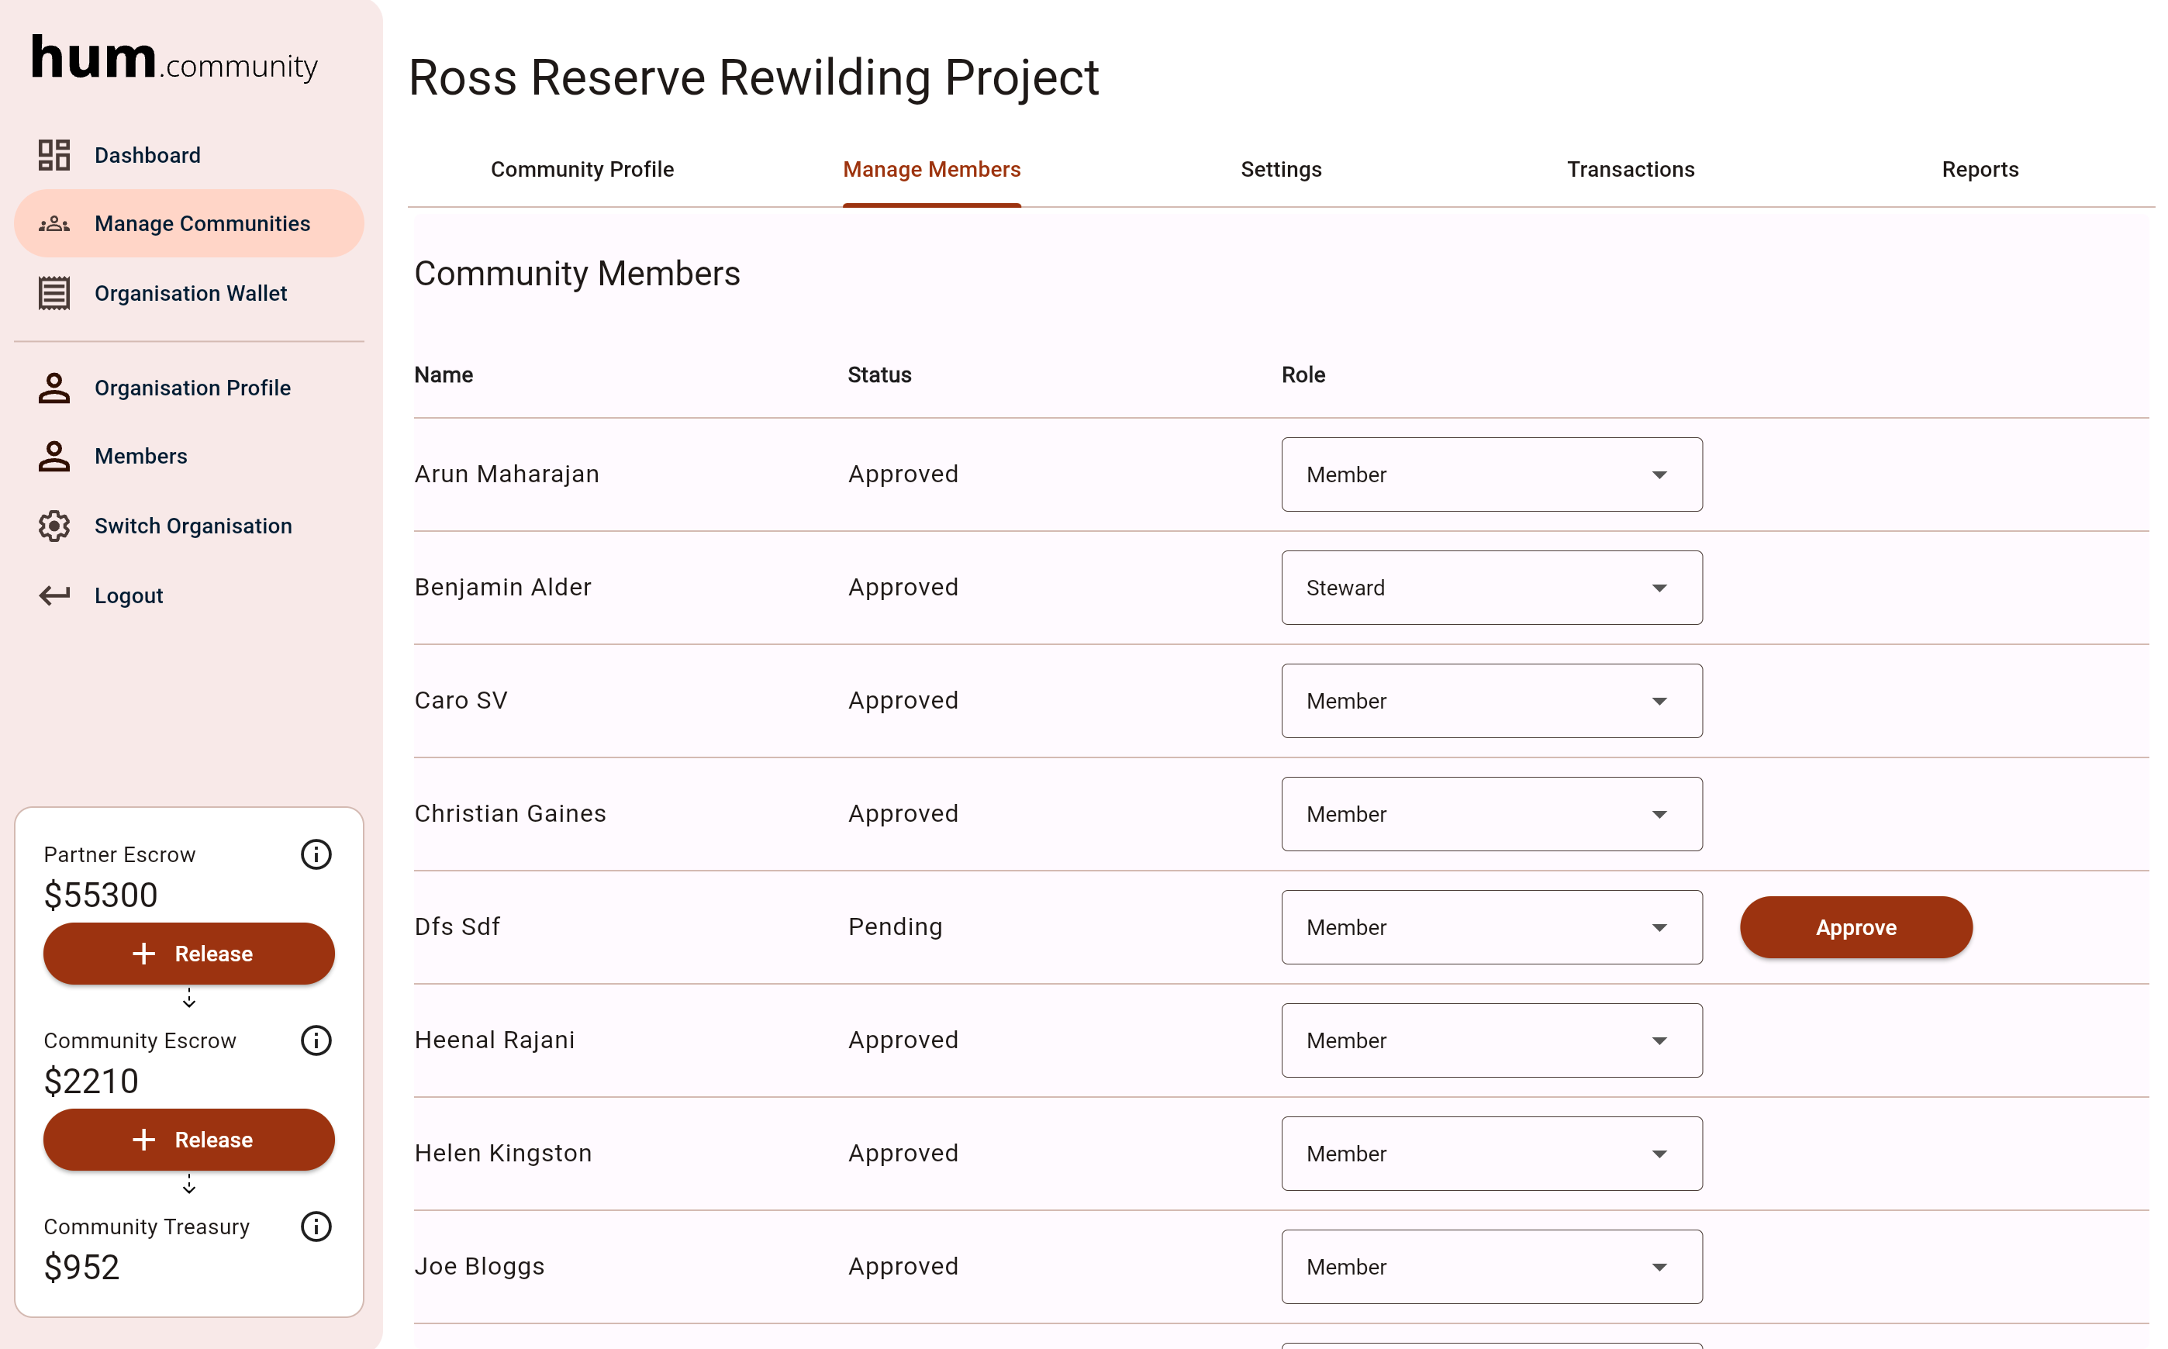Click the Switch Organisation gear icon
Screen dimensions: 2168x1349
[54, 526]
